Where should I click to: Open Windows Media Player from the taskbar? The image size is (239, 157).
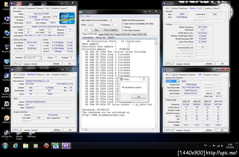pyautogui.click(x=36, y=146)
